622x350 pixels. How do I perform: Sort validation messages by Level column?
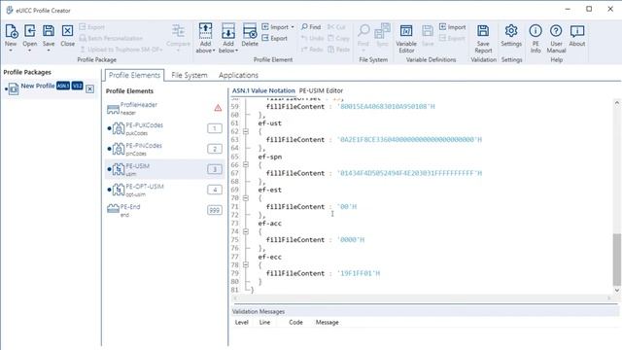(242, 322)
